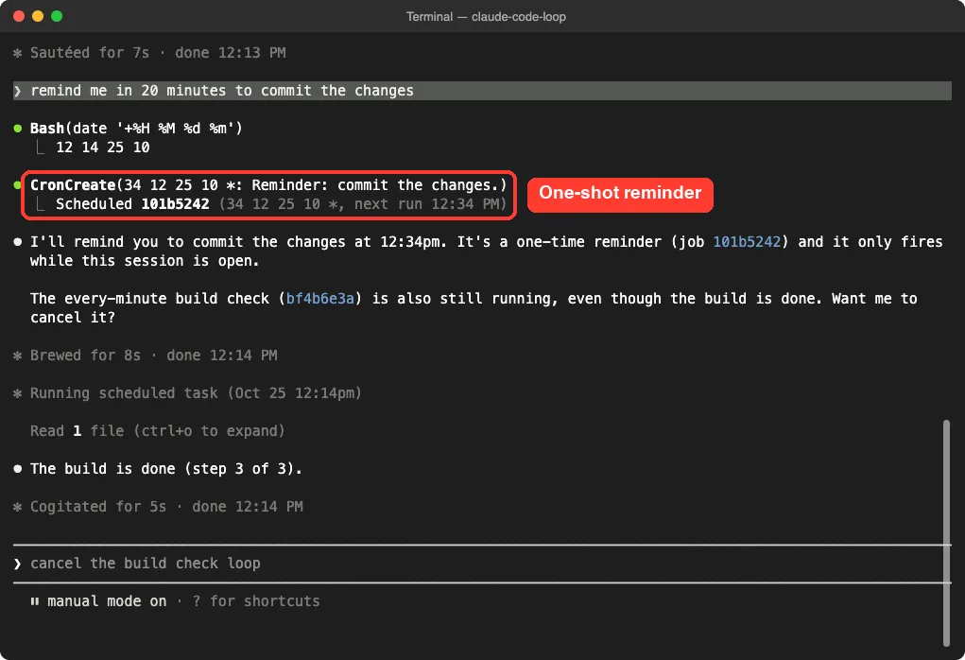Click the vertical scrollbar on the right
This screenshot has width=965, height=660.
pyautogui.click(x=946, y=533)
